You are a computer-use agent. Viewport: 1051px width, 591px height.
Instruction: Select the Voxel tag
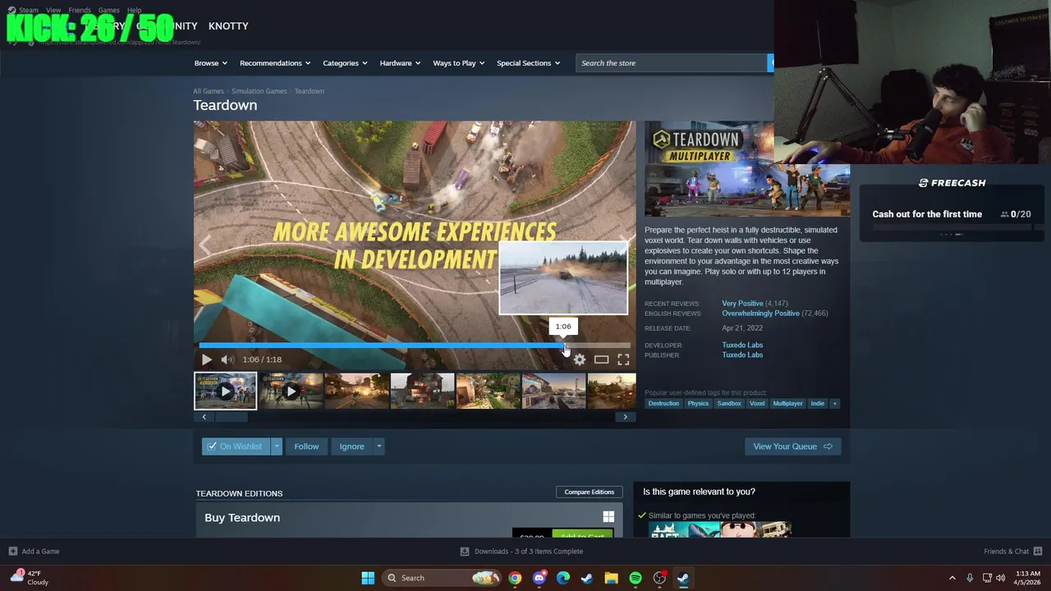(x=757, y=403)
